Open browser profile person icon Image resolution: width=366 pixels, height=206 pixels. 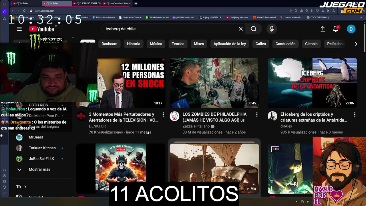[333, 11]
